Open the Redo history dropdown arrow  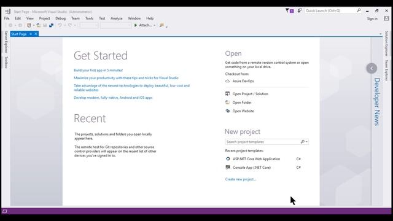click(75, 26)
